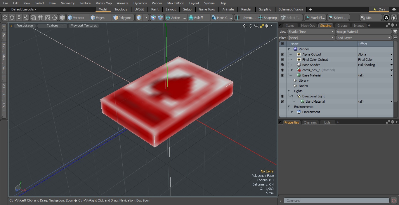Click the command history circle button
This screenshot has width=399, height=205.
[x=393, y=200]
